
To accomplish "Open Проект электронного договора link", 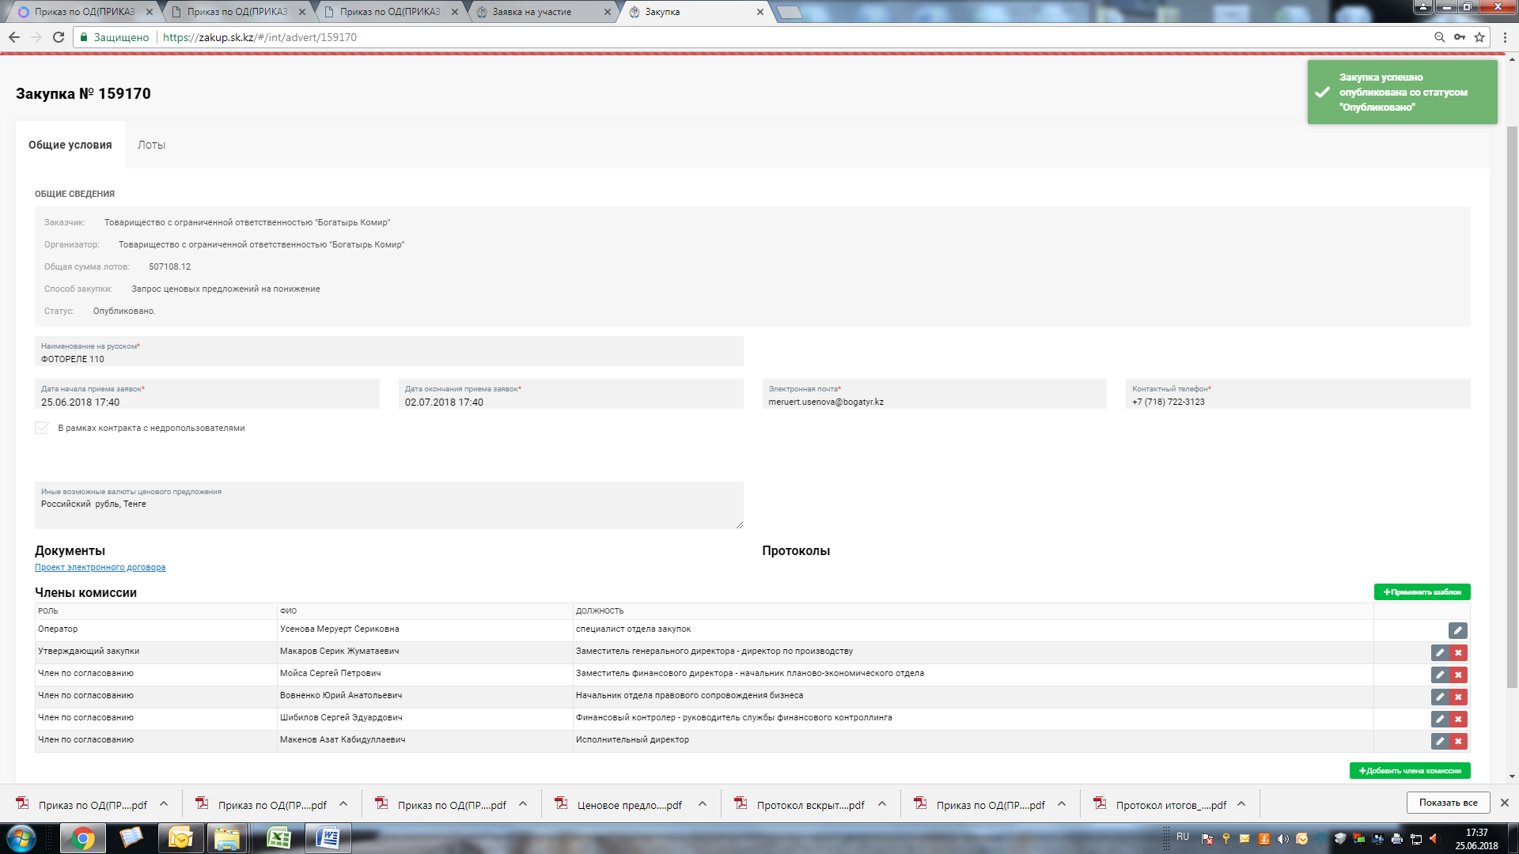I will click(100, 567).
